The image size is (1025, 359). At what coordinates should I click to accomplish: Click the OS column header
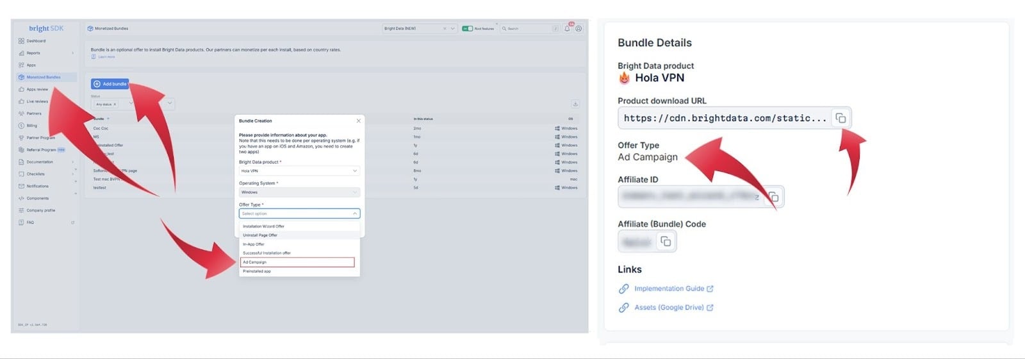tap(571, 119)
